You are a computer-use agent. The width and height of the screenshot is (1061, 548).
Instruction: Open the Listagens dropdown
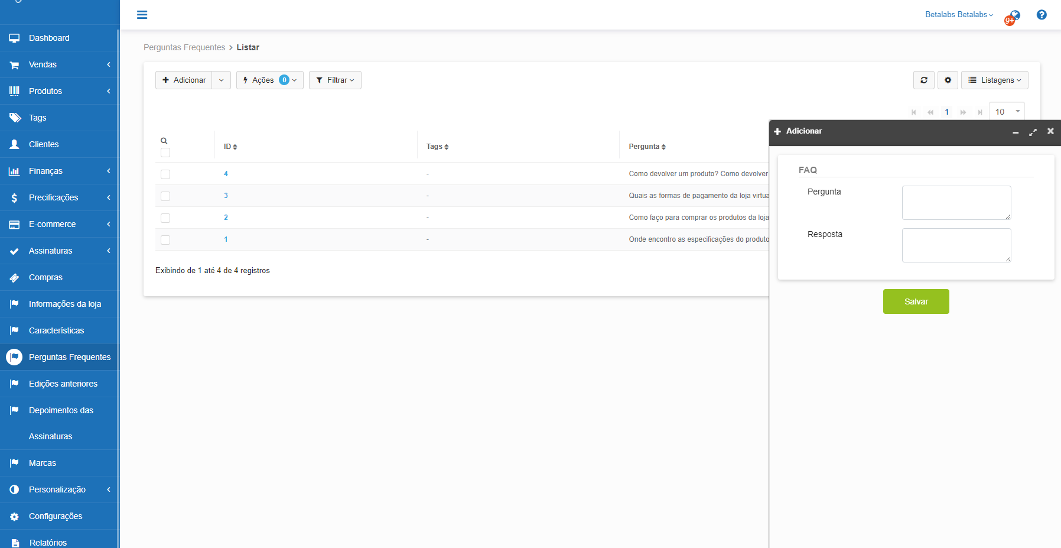pos(994,80)
